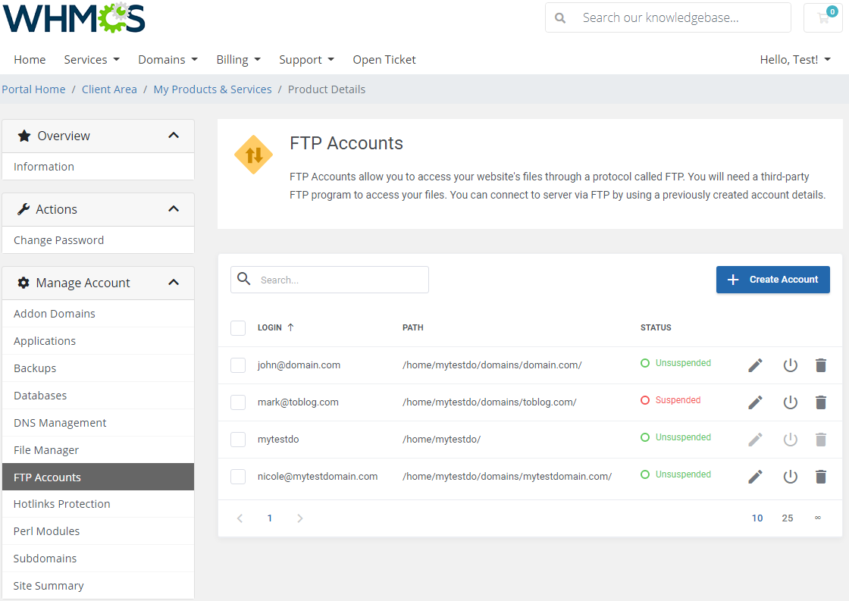
Task: Open the shopping cart icon
Action: point(823,18)
